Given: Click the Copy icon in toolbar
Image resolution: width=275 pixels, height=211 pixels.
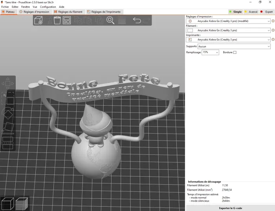Looking at the screenshot, I should click(78, 20).
